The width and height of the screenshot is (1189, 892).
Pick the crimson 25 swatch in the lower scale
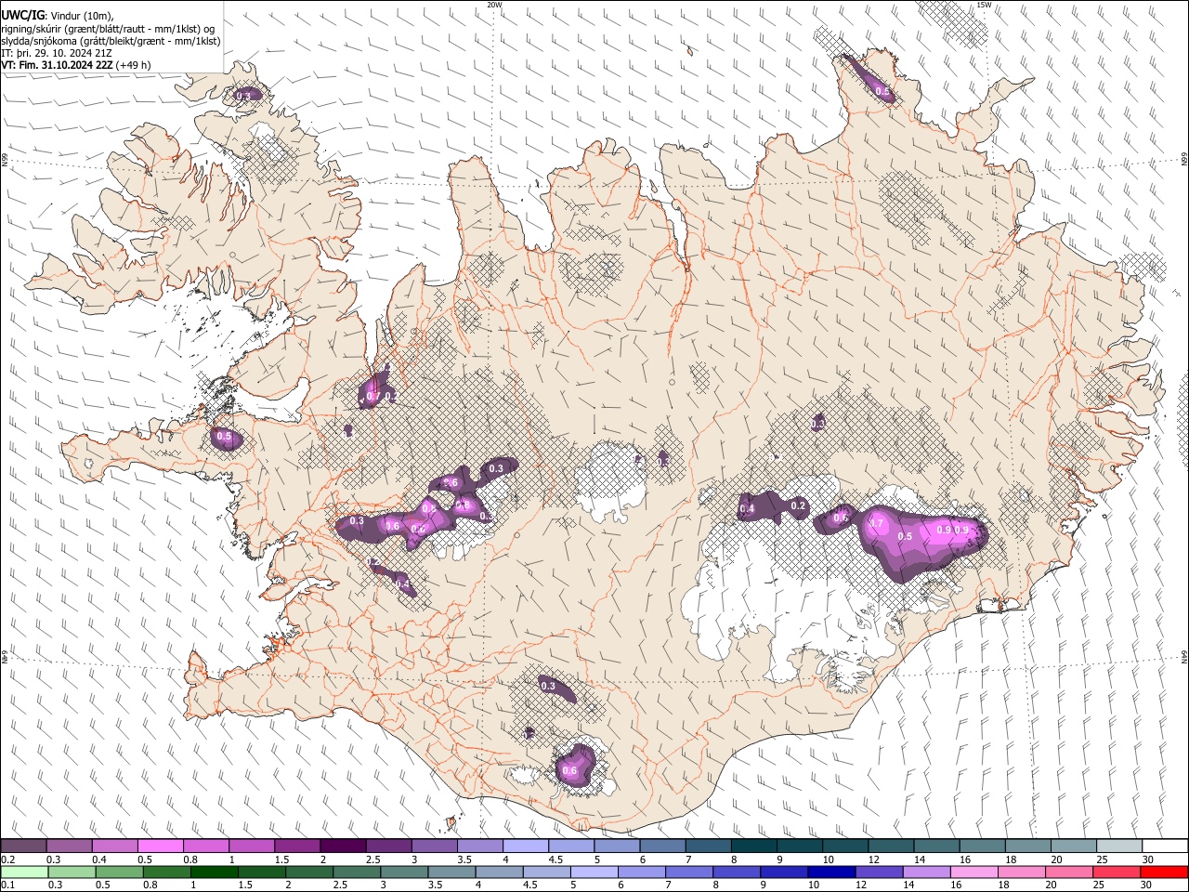[x=1118, y=872]
